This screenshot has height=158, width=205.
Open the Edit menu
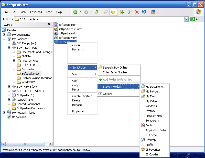click(x=14, y=12)
